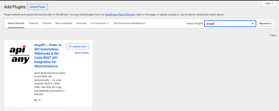Open author JC's profile link
This screenshot has width=279, height=111.
39,100
